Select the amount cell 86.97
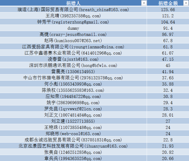Viewport: 189px width, 161px height. [x=168, y=34]
